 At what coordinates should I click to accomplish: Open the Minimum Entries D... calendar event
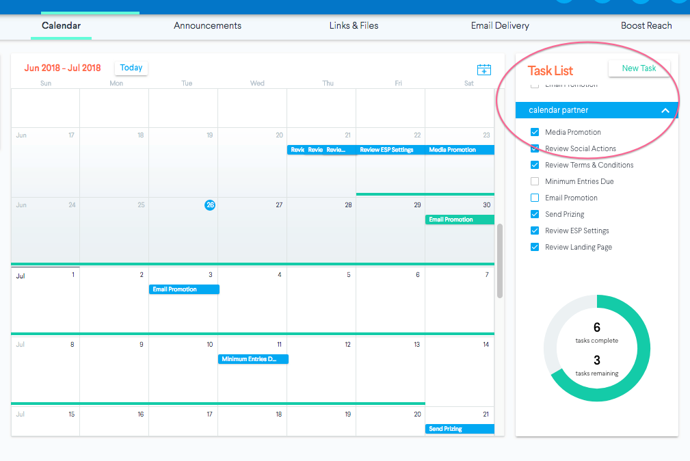(x=253, y=359)
